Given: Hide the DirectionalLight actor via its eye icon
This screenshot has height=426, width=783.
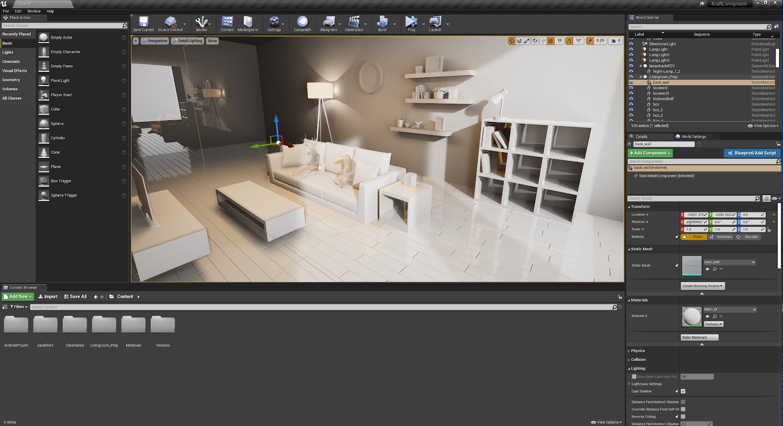Looking at the screenshot, I should click(631, 44).
